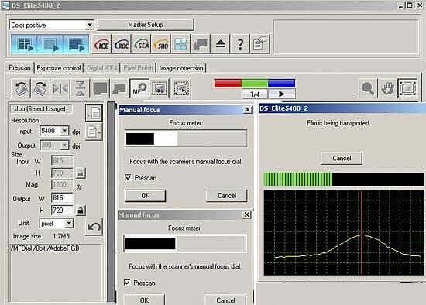Flip the image vertically
Screen dimensions: 426x305
80,88
